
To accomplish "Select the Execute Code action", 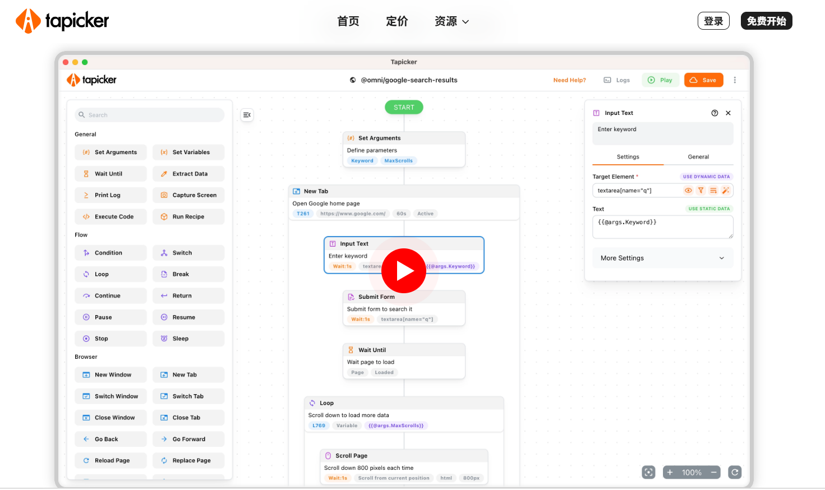I will (110, 217).
